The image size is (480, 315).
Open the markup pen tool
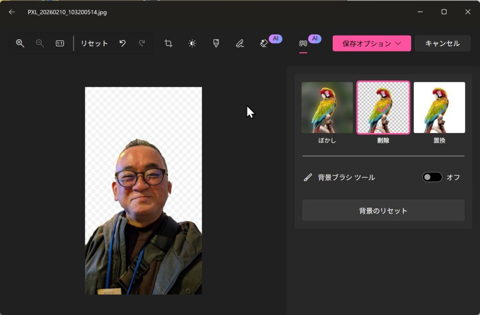click(x=240, y=43)
